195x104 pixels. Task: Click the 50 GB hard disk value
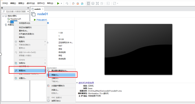(61, 39)
